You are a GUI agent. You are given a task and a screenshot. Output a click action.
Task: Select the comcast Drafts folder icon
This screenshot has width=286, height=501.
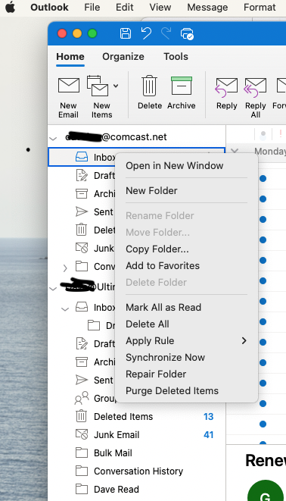click(x=82, y=175)
